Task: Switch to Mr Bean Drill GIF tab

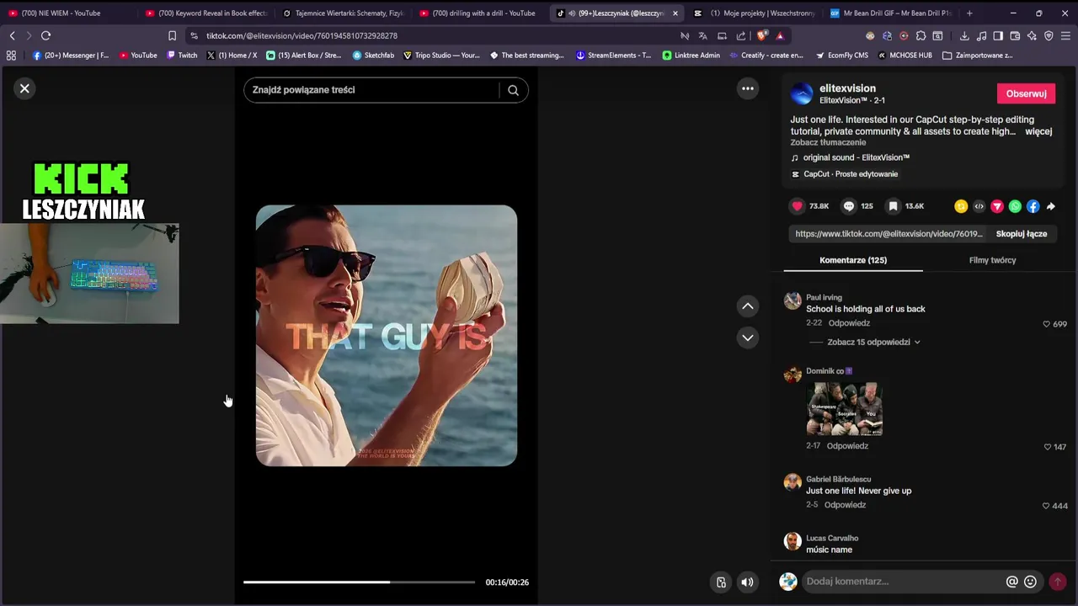Action: click(891, 13)
